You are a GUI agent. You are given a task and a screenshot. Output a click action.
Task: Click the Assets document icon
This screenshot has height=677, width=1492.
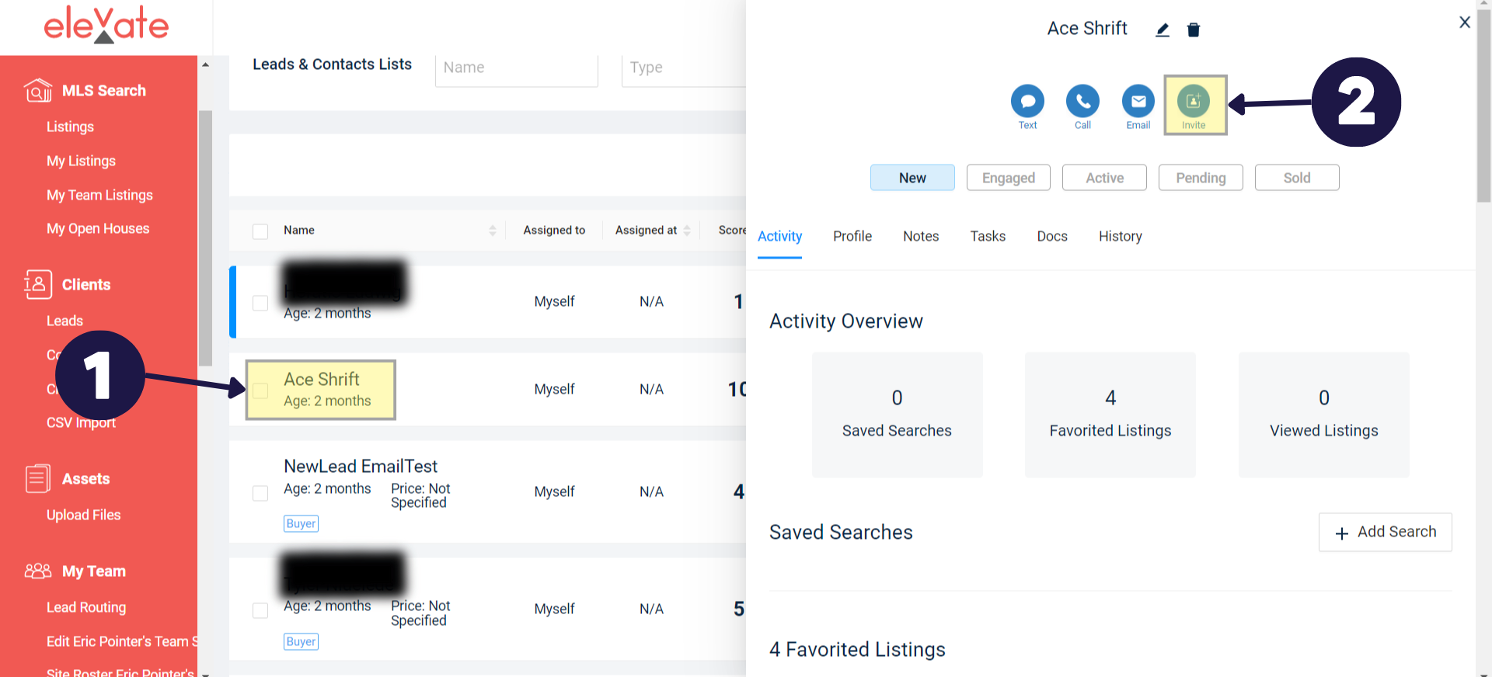pyautogui.click(x=38, y=478)
